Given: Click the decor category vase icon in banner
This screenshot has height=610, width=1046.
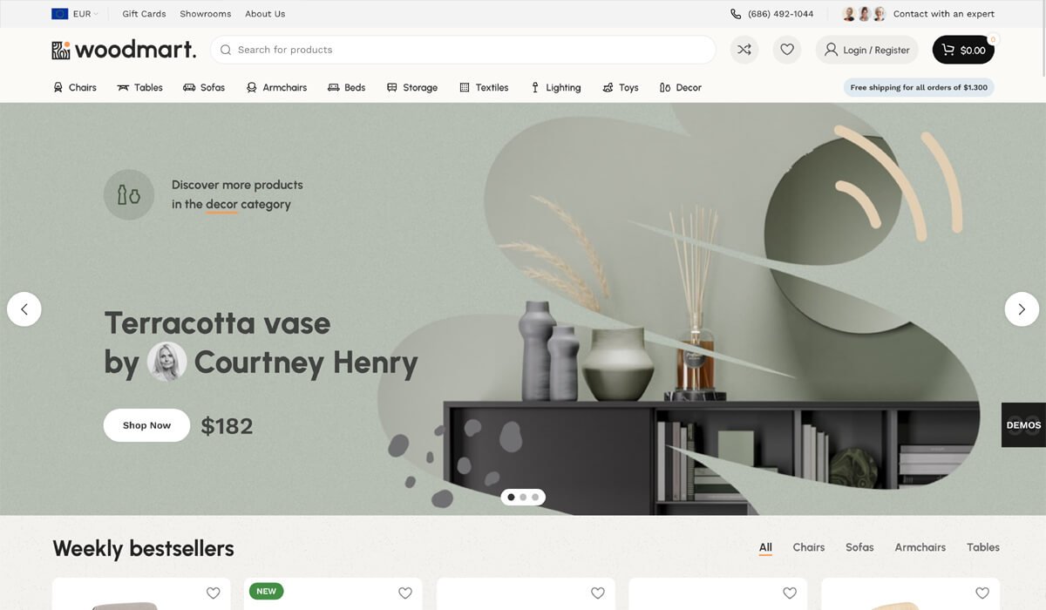Looking at the screenshot, I should (x=129, y=194).
